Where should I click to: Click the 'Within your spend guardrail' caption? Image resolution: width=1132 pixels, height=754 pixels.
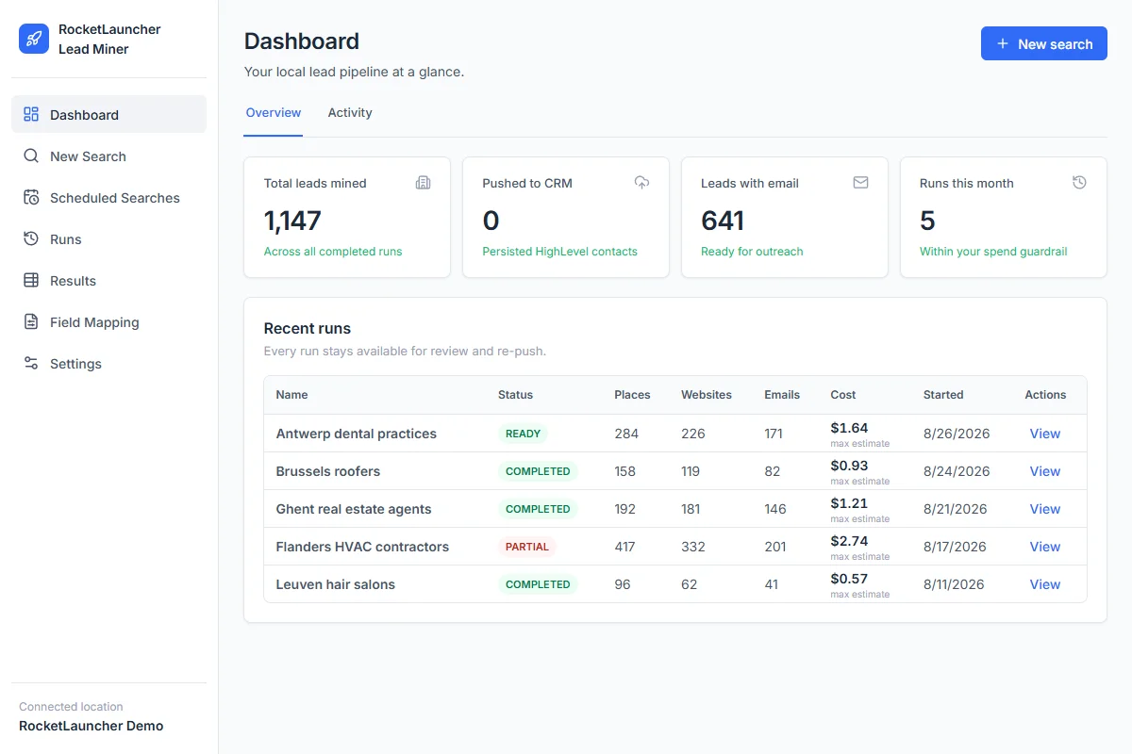coord(993,252)
